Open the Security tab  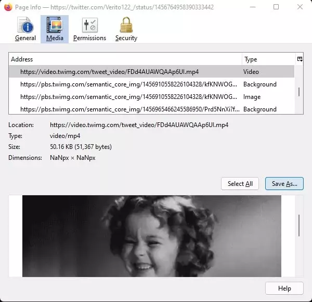pos(126,29)
